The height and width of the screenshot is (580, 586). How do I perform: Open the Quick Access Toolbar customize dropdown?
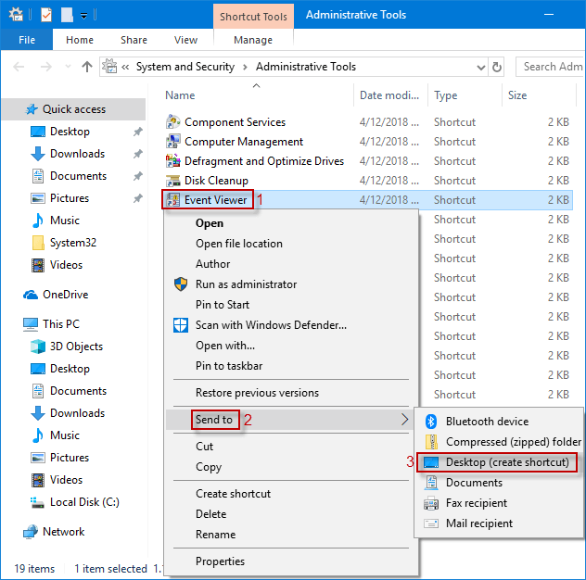tap(84, 15)
